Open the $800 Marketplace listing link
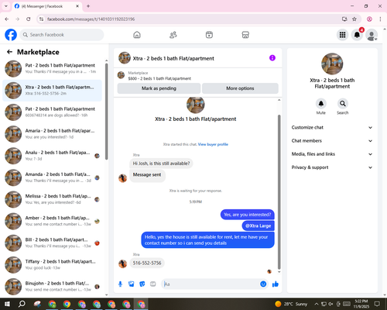This screenshot has width=387, height=310. tap(159, 78)
